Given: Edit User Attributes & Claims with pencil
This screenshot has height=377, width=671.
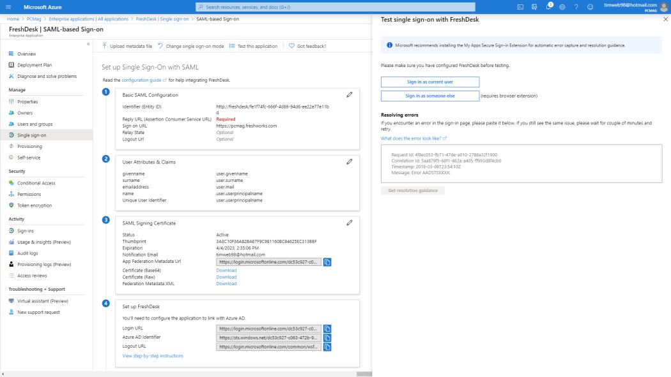Looking at the screenshot, I should click(349, 162).
